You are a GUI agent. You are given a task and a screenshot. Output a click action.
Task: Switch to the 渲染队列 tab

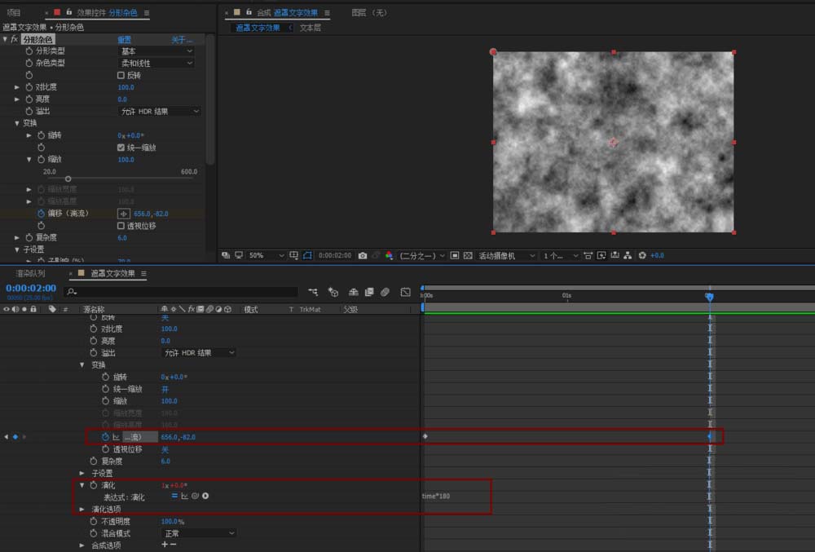(30, 273)
